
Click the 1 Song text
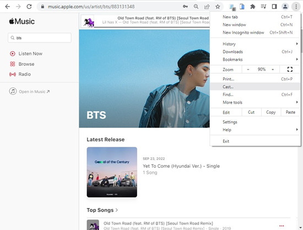tap(150, 173)
